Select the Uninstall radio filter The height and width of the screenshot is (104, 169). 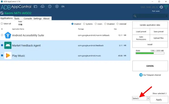[x=118, y=24]
